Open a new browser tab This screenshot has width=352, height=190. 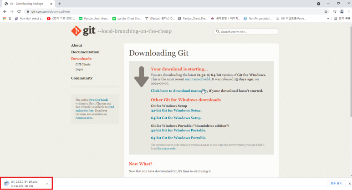tap(60, 4)
